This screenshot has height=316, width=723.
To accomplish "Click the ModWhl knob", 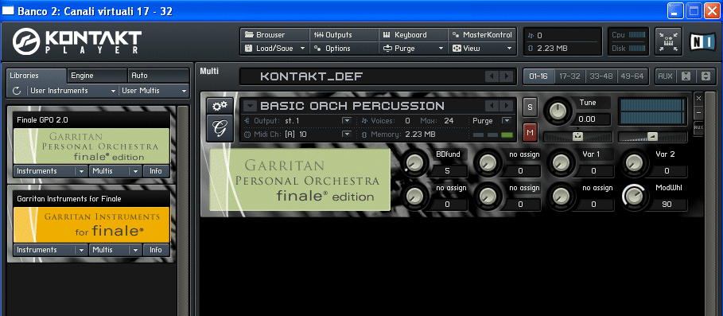I will 635,197.
